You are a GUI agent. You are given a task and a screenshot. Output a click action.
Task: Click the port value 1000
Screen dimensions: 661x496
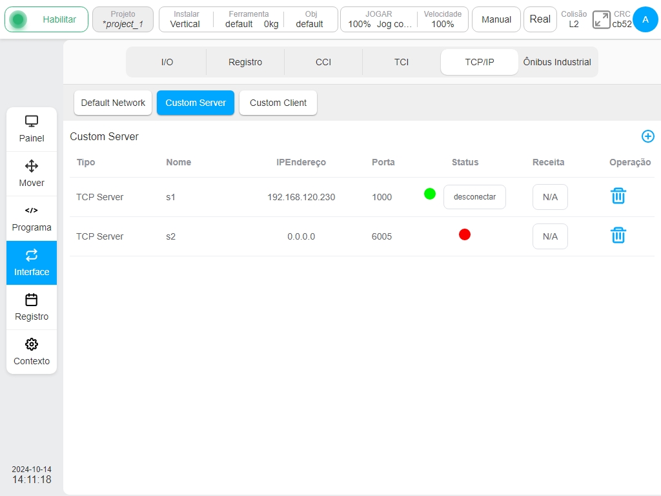coord(382,197)
